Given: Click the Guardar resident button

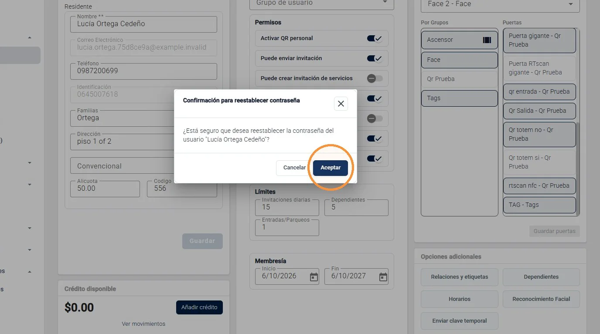Looking at the screenshot, I should pyautogui.click(x=202, y=241).
